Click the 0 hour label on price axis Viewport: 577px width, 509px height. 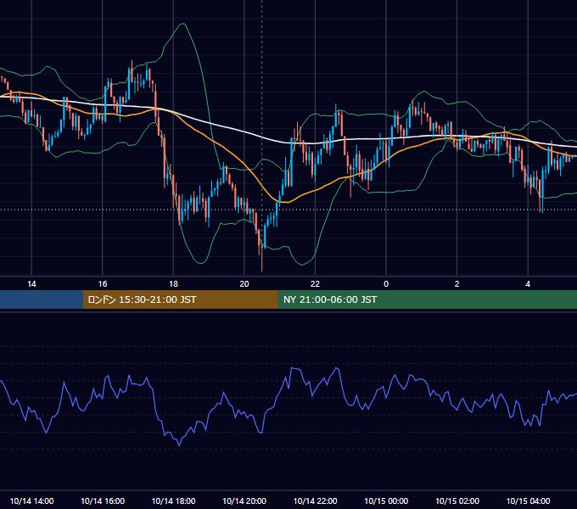[386, 284]
